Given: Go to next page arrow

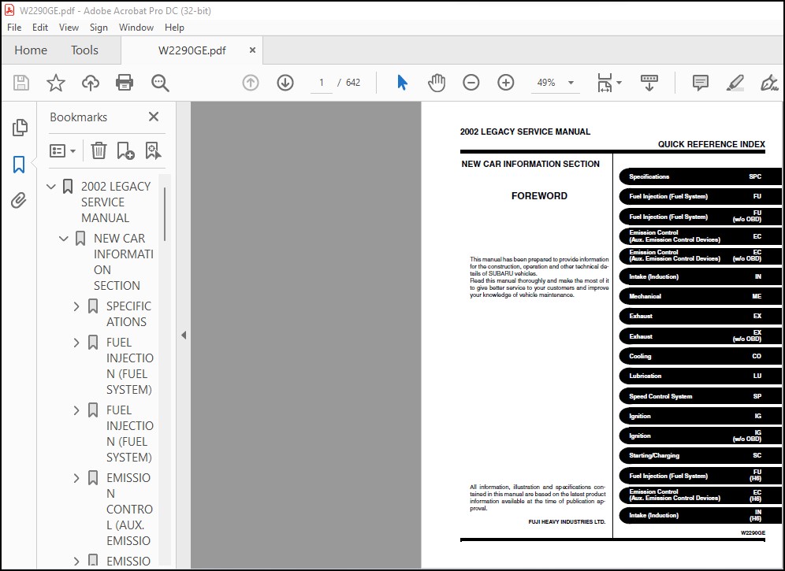Looking at the screenshot, I should (x=285, y=83).
